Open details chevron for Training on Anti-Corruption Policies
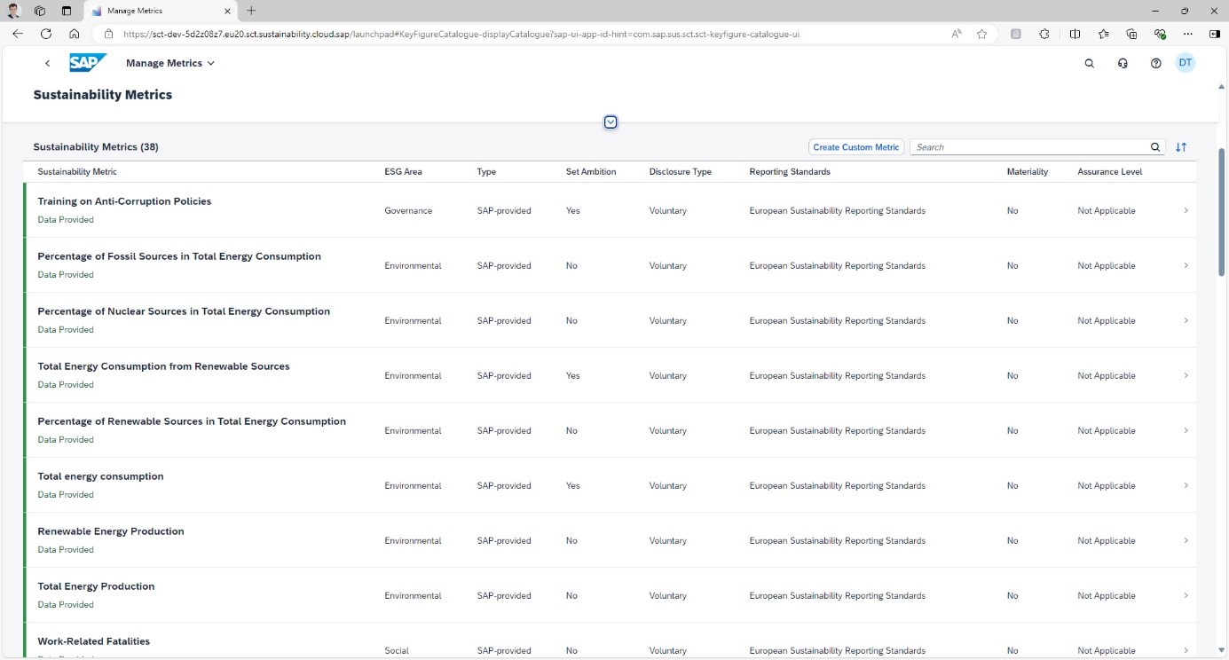 1186,210
